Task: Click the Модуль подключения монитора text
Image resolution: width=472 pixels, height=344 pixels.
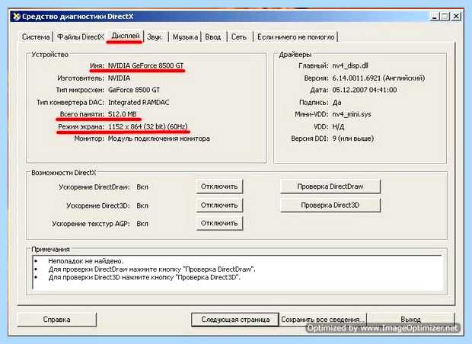Action: click(x=159, y=139)
